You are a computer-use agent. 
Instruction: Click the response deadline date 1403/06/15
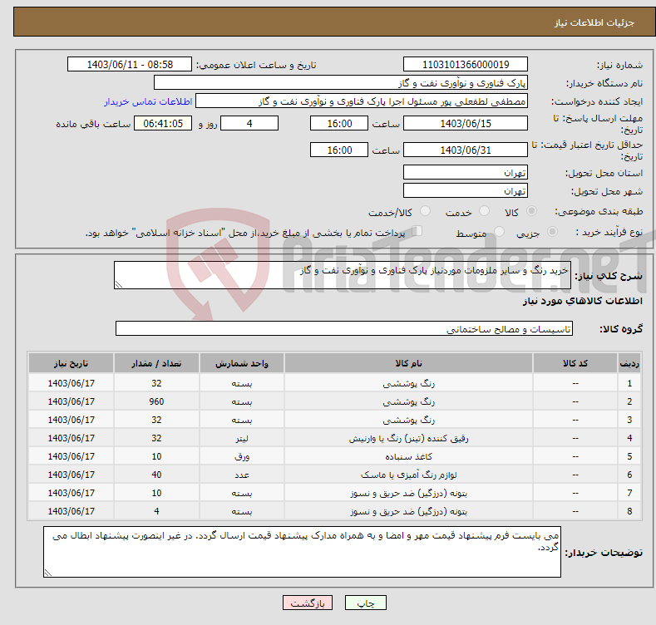pyautogui.click(x=466, y=123)
